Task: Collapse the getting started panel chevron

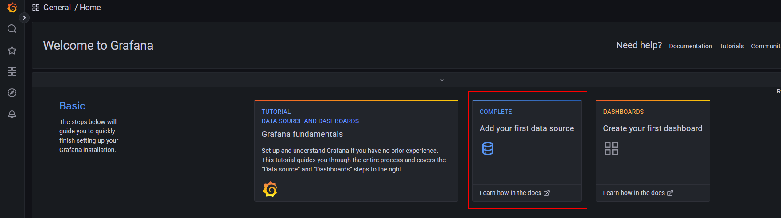Action: click(442, 80)
